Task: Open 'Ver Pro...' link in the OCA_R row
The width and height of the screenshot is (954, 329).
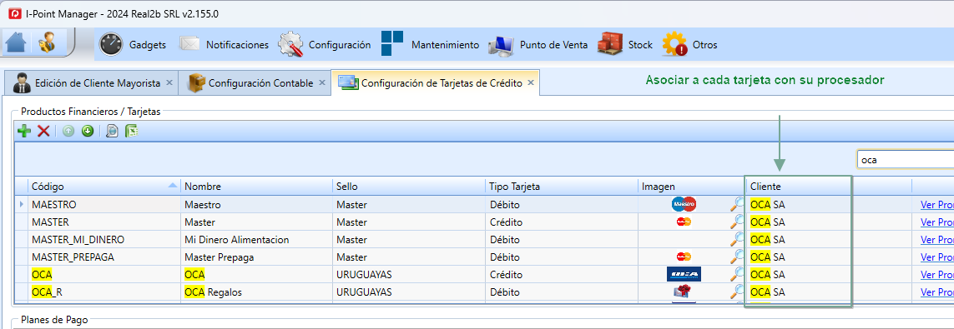Action: tap(937, 292)
